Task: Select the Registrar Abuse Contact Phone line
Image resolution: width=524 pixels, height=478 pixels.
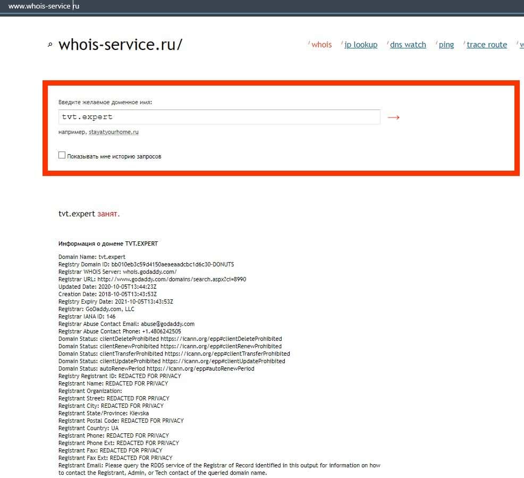Action: (120, 331)
